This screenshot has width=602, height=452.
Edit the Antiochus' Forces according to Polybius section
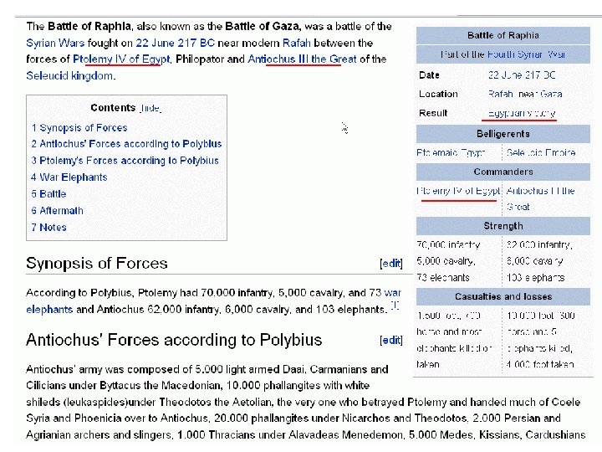pyautogui.click(x=391, y=341)
